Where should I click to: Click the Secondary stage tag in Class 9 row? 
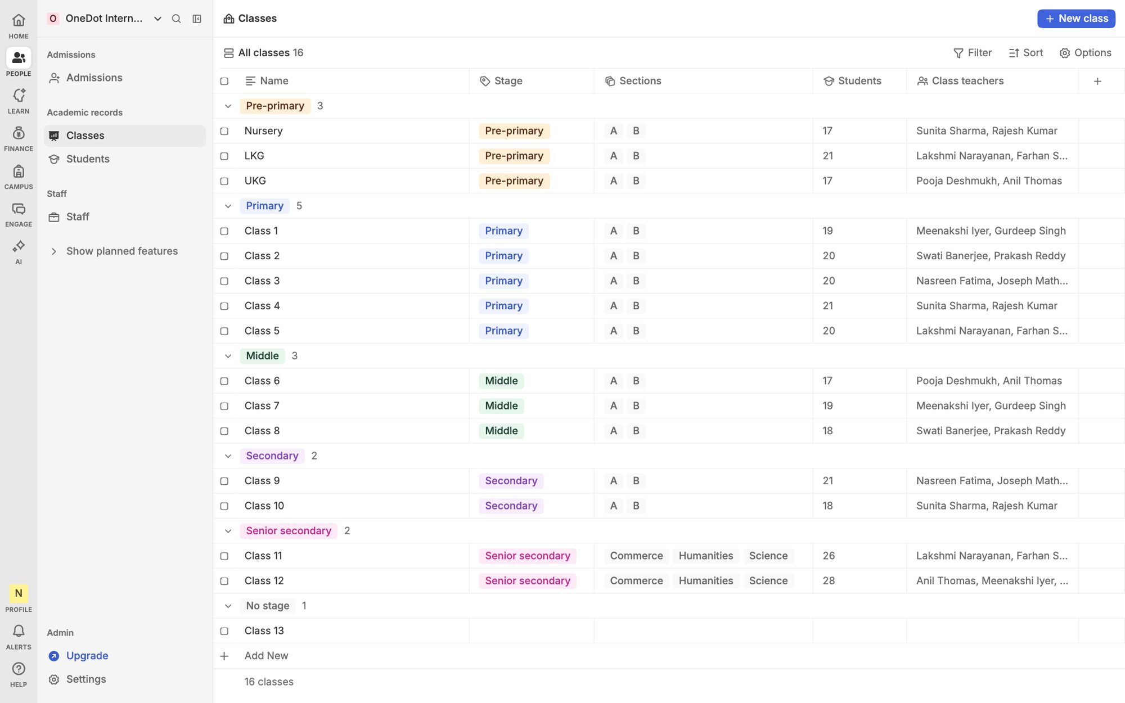click(511, 481)
